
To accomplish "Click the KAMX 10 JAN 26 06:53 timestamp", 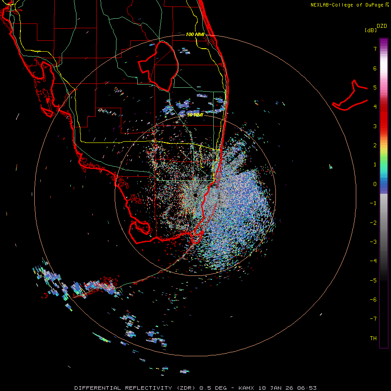I will (278, 388).
